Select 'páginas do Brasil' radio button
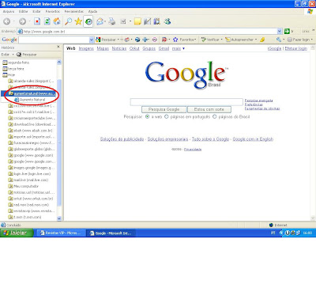This screenshot has height=296, width=316. [215, 116]
